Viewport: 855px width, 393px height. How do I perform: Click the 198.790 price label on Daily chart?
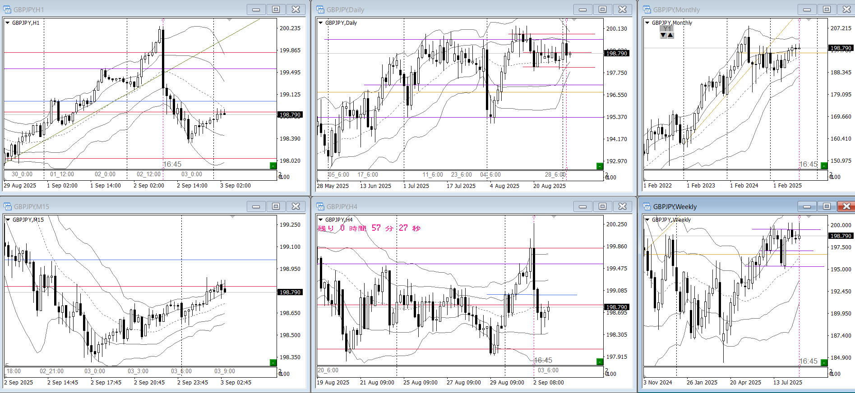(616, 53)
